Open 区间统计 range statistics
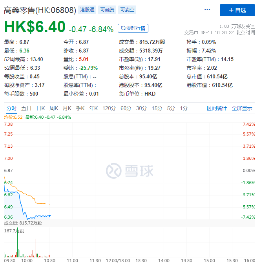 pyautogui.click(x=217, y=108)
